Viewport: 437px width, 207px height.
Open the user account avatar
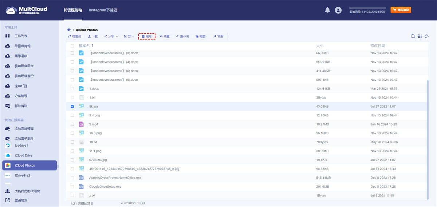pos(338,10)
